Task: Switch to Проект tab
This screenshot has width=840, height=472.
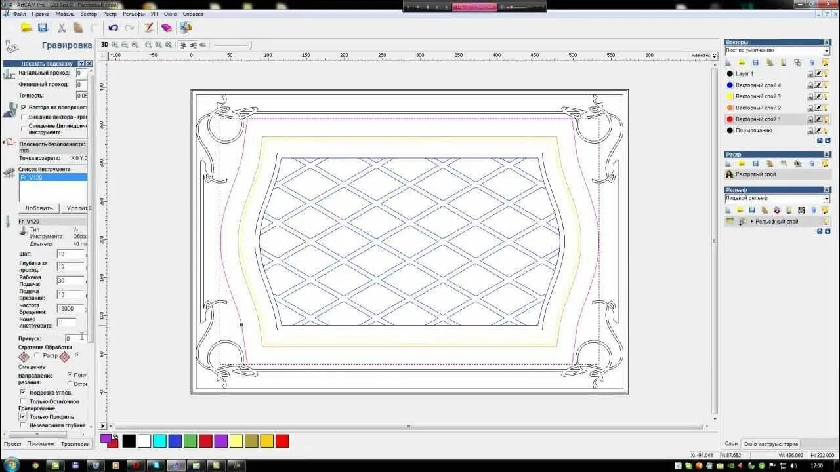Action: tap(12, 444)
